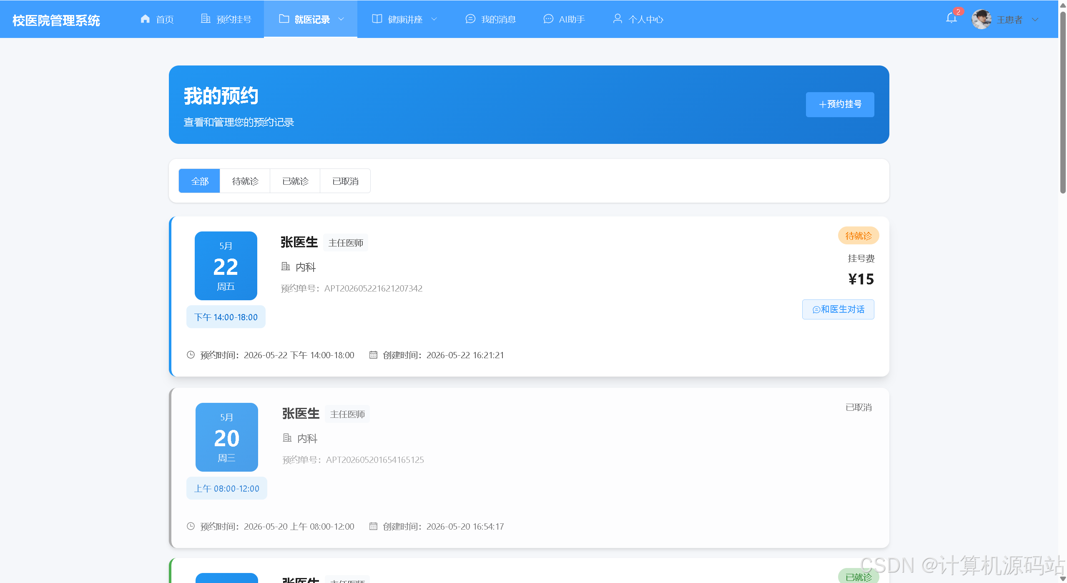Click calendar icon beside 创建时间 2026-05-20
Screen dimensions: 1067x583
point(373,526)
